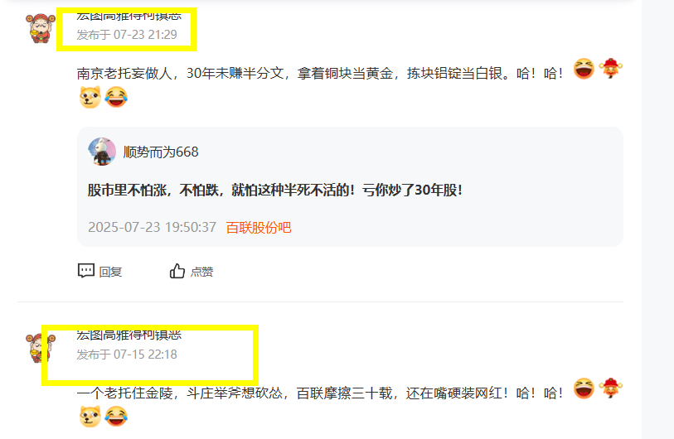Click the second post text about 金陵
This screenshot has height=439, width=674.
click(x=320, y=393)
